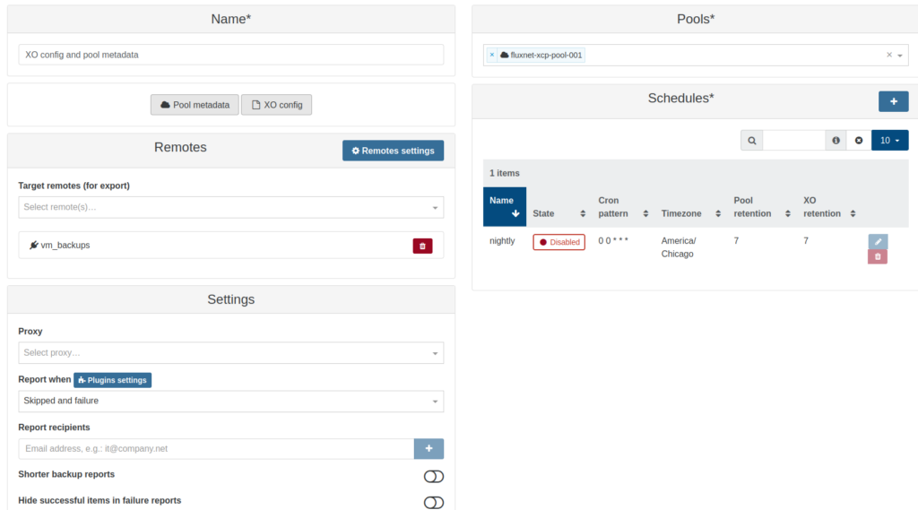Click the plus icon to add a schedule

pyautogui.click(x=893, y=101)
